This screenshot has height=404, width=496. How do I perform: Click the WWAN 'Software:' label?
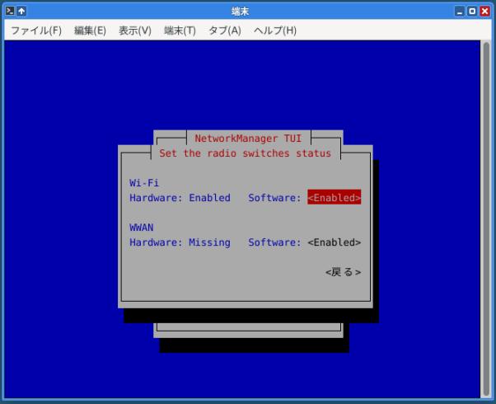274,242
